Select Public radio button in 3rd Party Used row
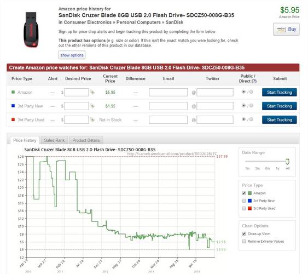This screenshot has width=308, height=274. point(243,119)
